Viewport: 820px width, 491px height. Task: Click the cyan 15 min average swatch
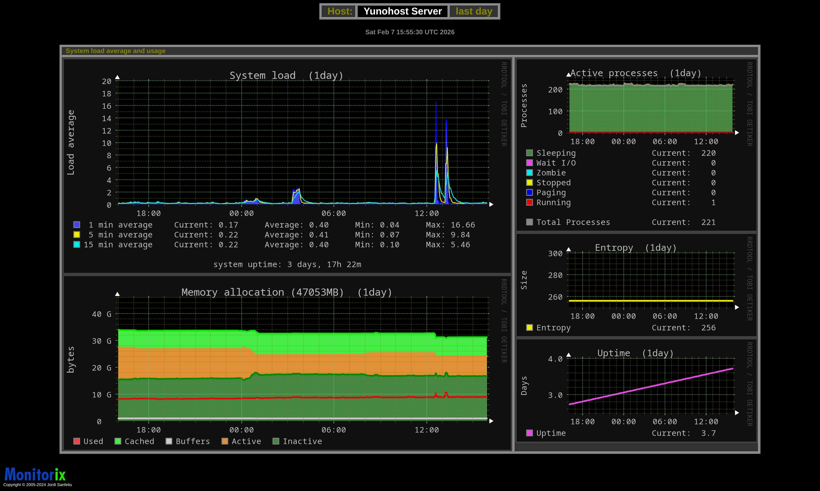pyautogui.click(x=77, y=245)
